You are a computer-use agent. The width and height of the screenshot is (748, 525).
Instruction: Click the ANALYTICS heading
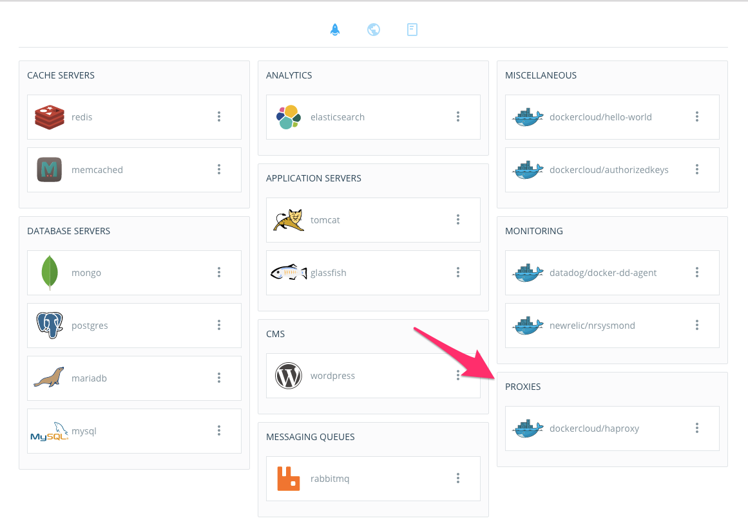[x=289, y=75]
